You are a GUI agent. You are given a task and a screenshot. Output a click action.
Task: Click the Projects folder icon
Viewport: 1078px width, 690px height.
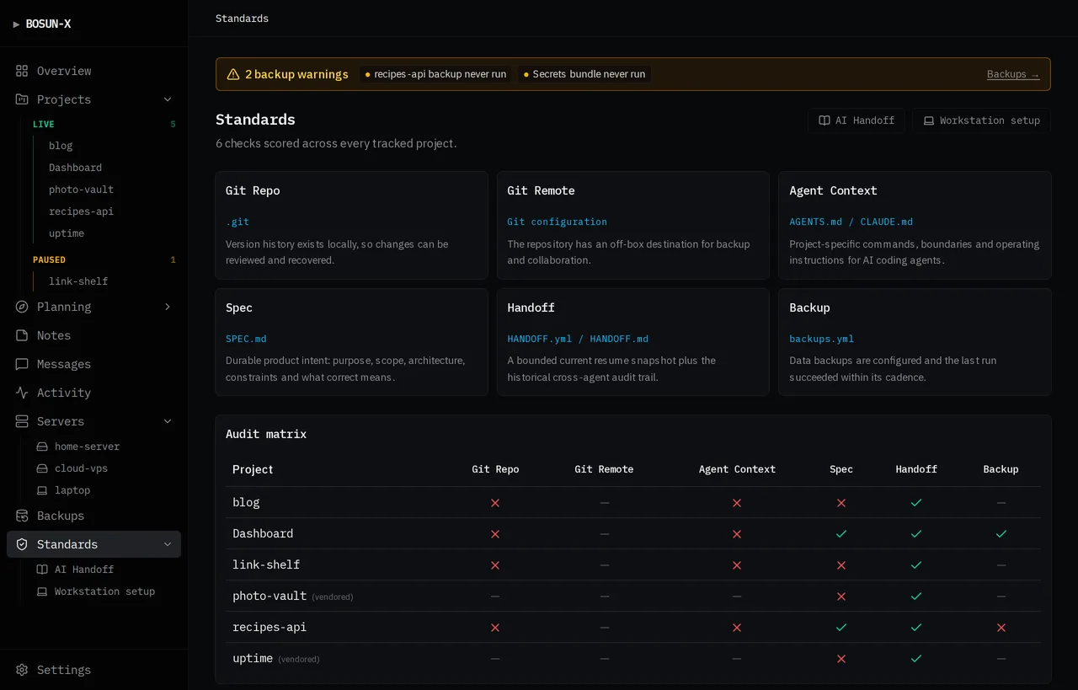click(x=22, y=99)
